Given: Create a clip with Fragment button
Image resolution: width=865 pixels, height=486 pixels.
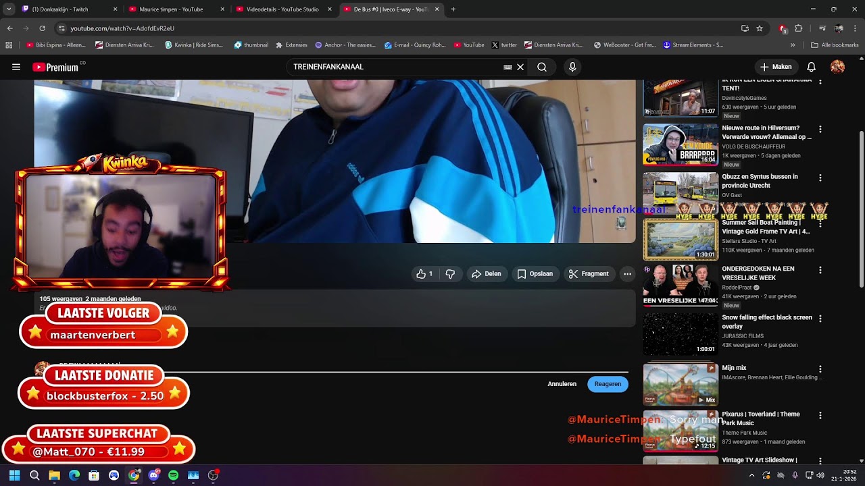Looking at the screenshot, I should 589,274.
